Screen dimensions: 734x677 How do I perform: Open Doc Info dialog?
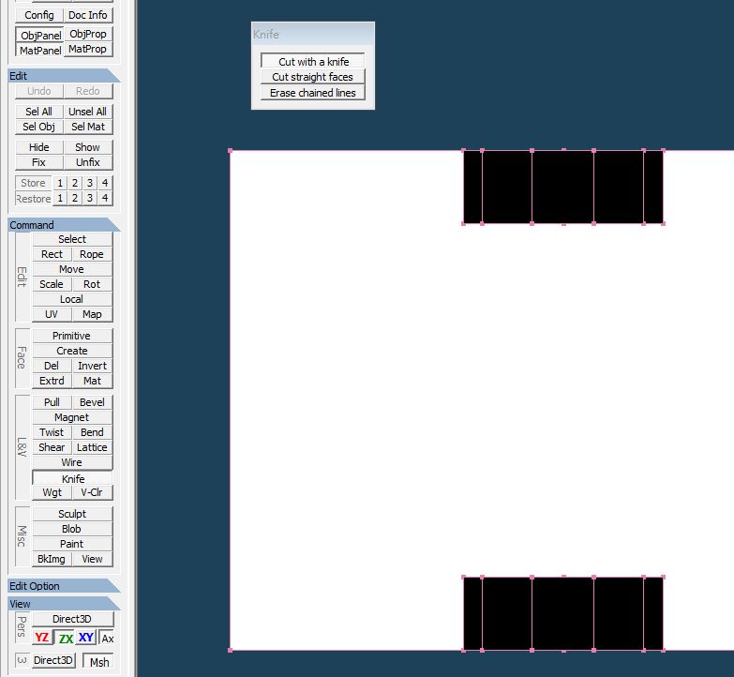point(89,15)
